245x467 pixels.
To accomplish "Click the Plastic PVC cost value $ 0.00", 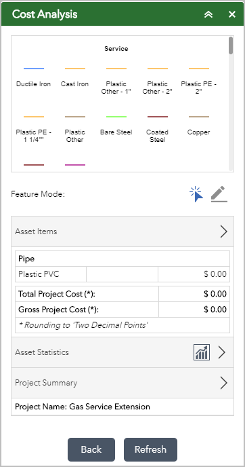I will point(215,274).
